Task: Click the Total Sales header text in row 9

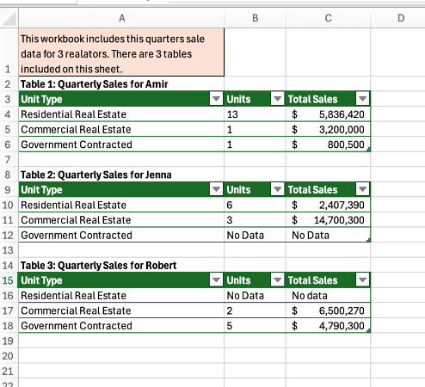Action: pos(312,190)
